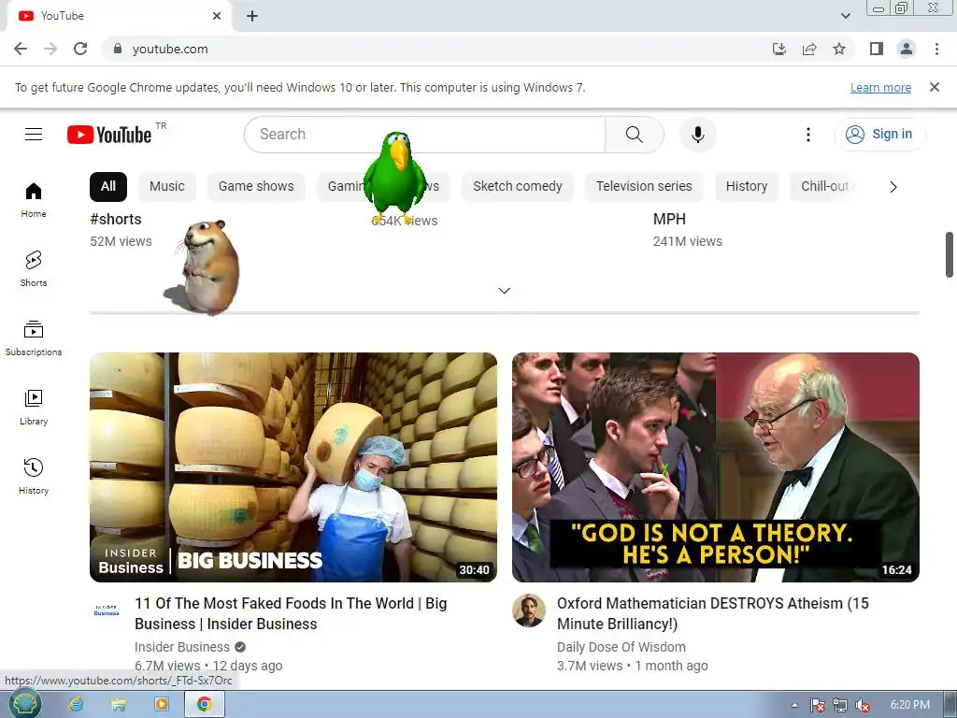Click the Oxford Mathematician DESTROYS Atheism title
Image resolution: width=957 pixels, height=718 pixels.
click(x=713, y=613)
